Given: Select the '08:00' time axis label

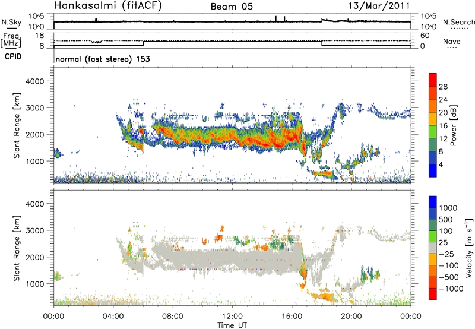Looking at the screenshot, I should click(x=173, y=317).
